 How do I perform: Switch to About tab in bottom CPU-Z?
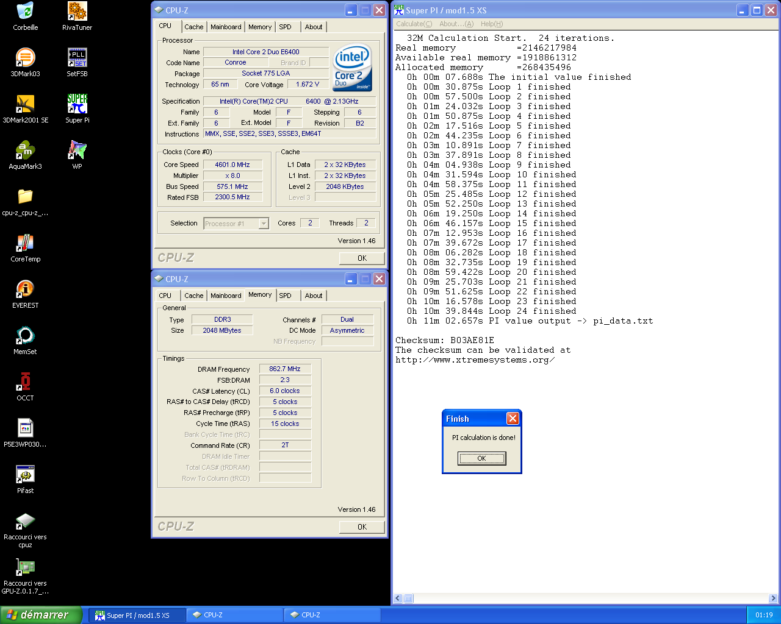pyautogui.click(x=314, y=296)
